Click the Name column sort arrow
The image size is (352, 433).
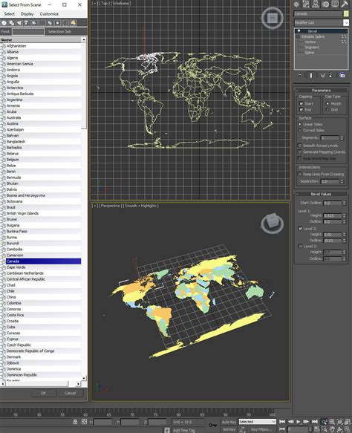tap(83, 40)
